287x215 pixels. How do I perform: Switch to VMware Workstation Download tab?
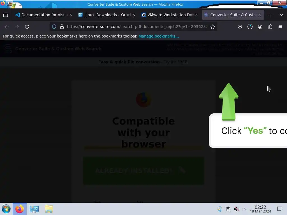pos(170,15)
